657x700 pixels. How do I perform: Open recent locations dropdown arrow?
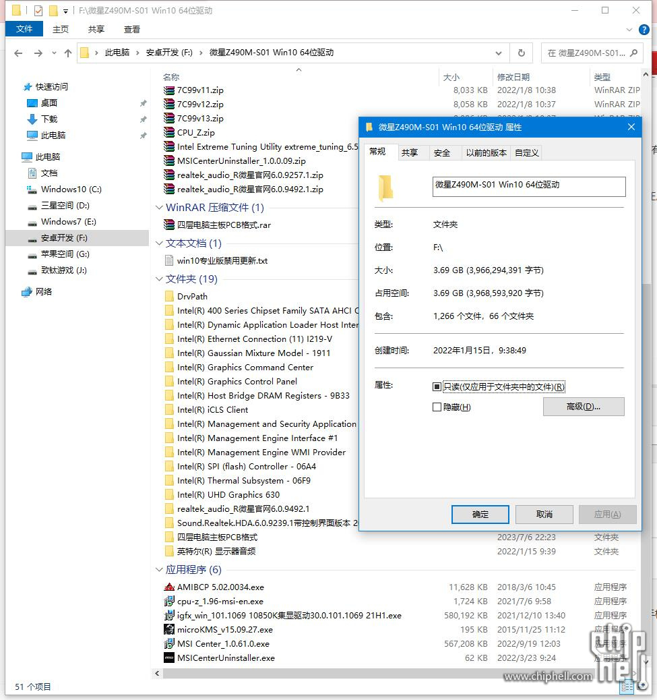click(54, 53)
